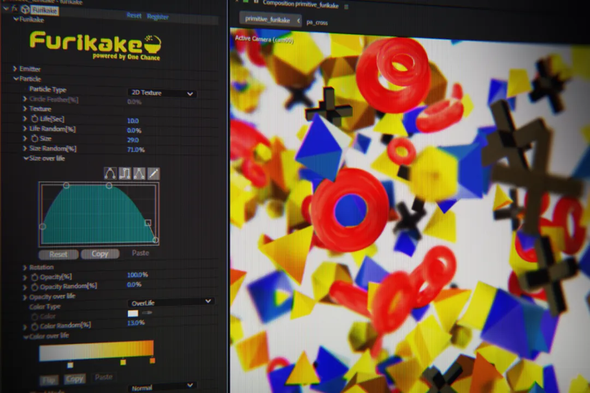Open Particle Type dropdown showing 2D Texture
Image resolution: width=590 pixels, height=393 pixels.
162,93
